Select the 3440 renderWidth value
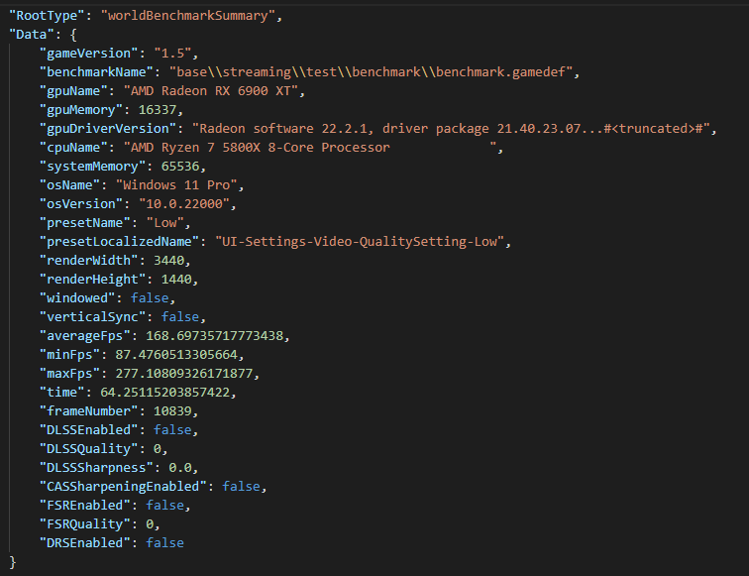Viewport: 749px width, 576px height. (169, 261)
